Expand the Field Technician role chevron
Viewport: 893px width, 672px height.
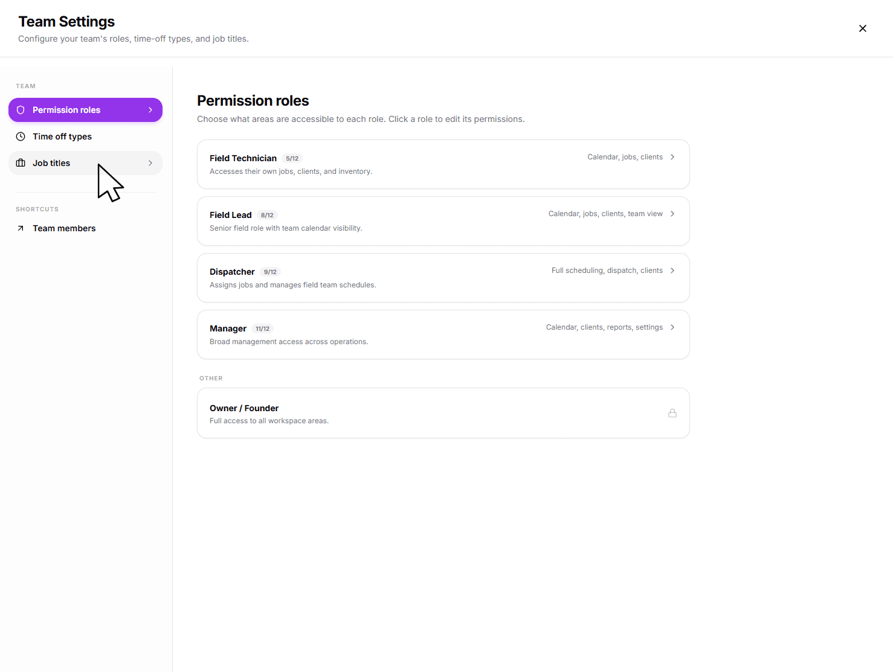point(672,156)
